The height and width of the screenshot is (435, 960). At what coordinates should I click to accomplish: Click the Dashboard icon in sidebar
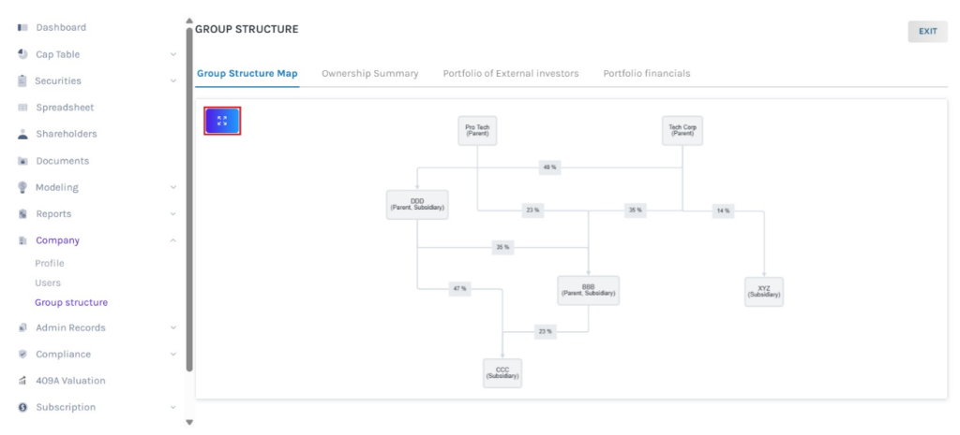(x=22, y=28)
